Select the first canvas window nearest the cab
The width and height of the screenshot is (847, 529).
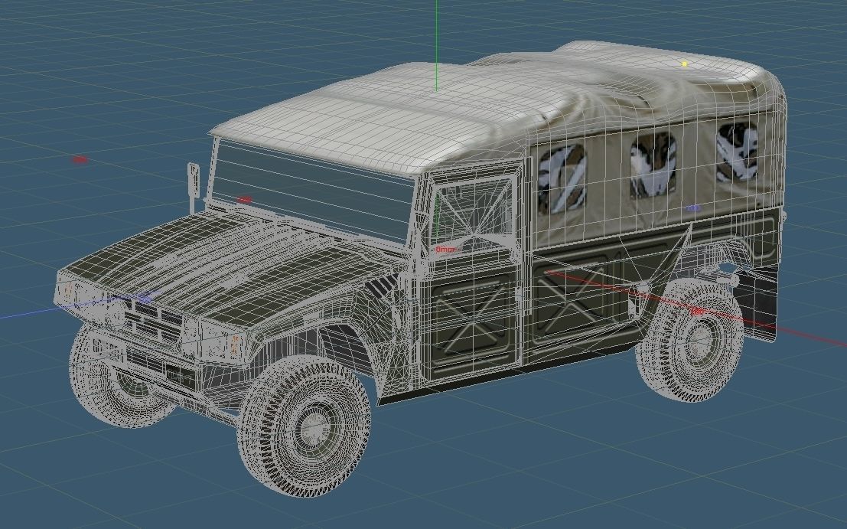pyautogui.click(x=562, y=178)
